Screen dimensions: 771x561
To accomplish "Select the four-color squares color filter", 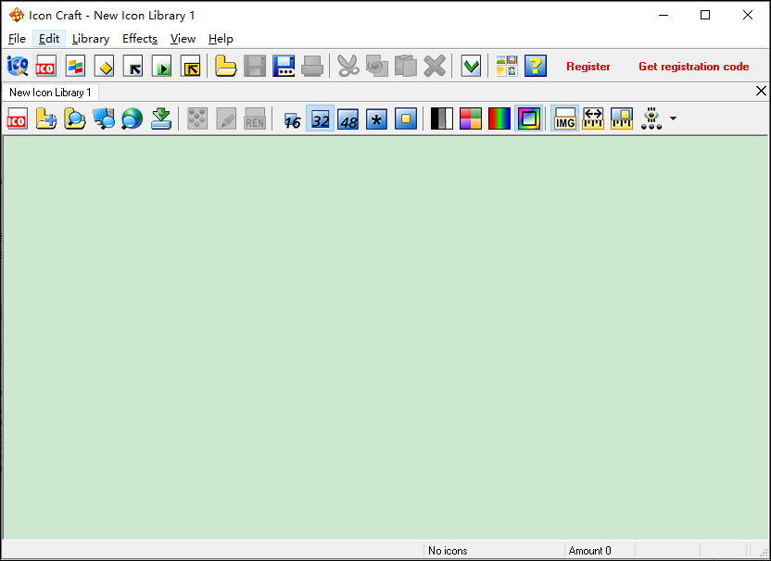I will coord(471,118).
